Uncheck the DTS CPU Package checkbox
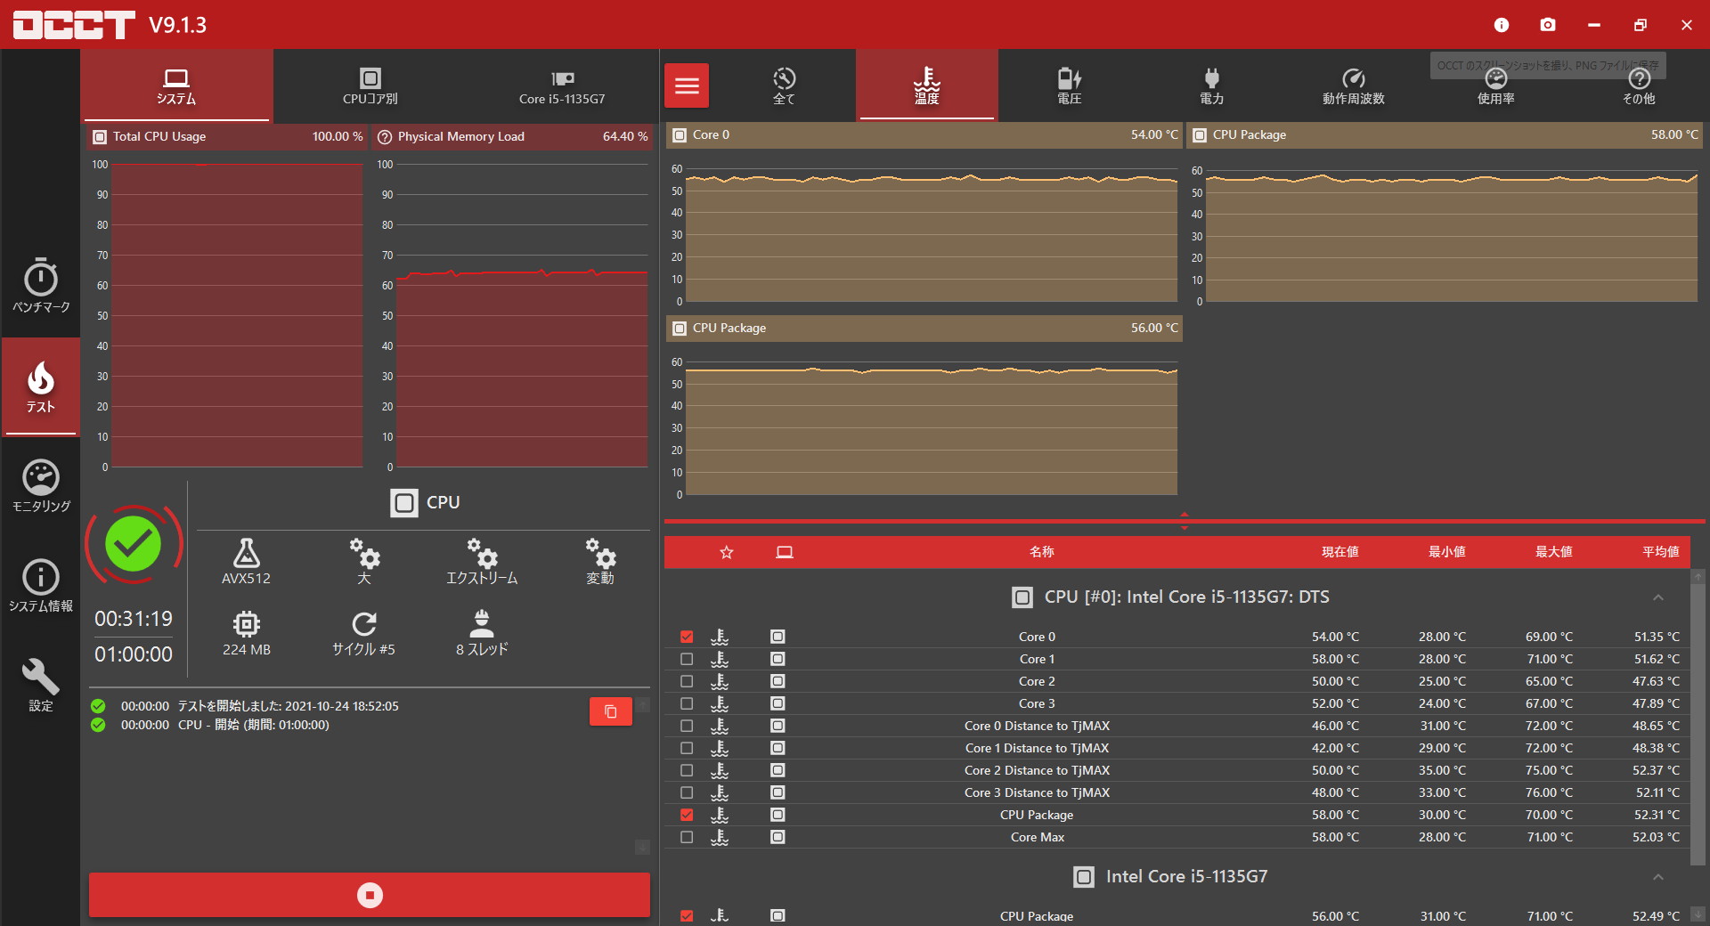This screenshot has height=926, width=1710. tap(687, 815)
